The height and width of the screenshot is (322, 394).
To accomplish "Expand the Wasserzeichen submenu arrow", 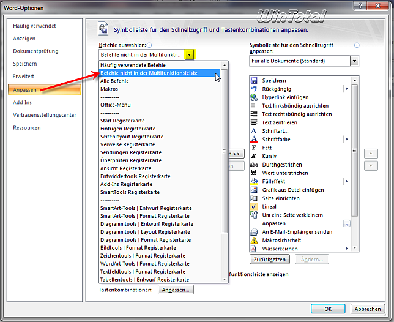I will click(x=346, y=249).
